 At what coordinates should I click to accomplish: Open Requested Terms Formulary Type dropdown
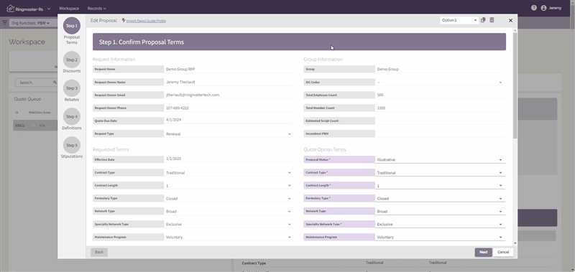click(x=229, y=198)
